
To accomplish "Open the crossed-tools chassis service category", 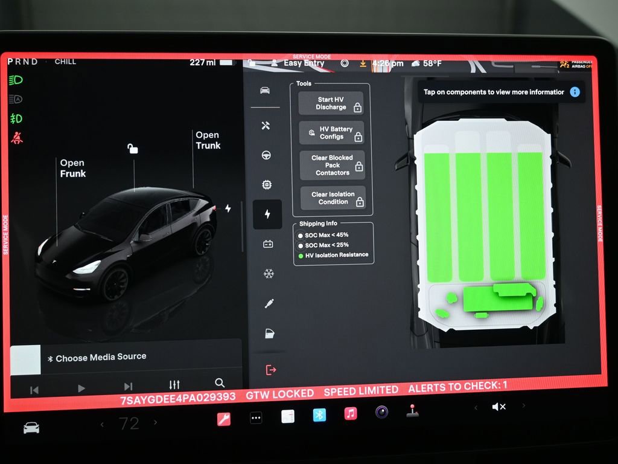I will coord(265,125).
